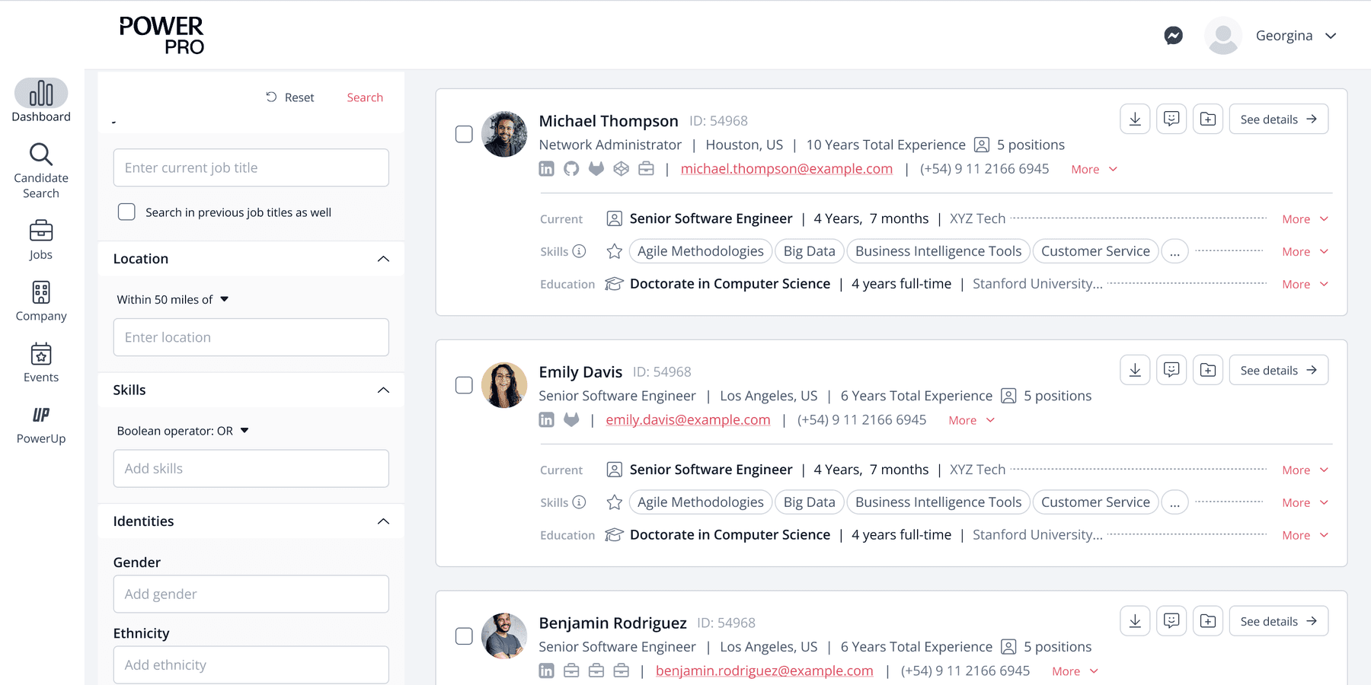Add Emily Davis to a folder
This screenshot has height=685, width=1371.
coord(1208,370)
